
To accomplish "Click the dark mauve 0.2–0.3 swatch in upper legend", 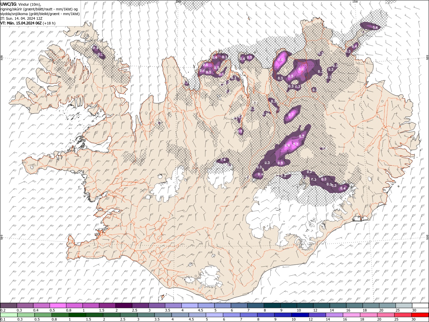I will (8, 306).
